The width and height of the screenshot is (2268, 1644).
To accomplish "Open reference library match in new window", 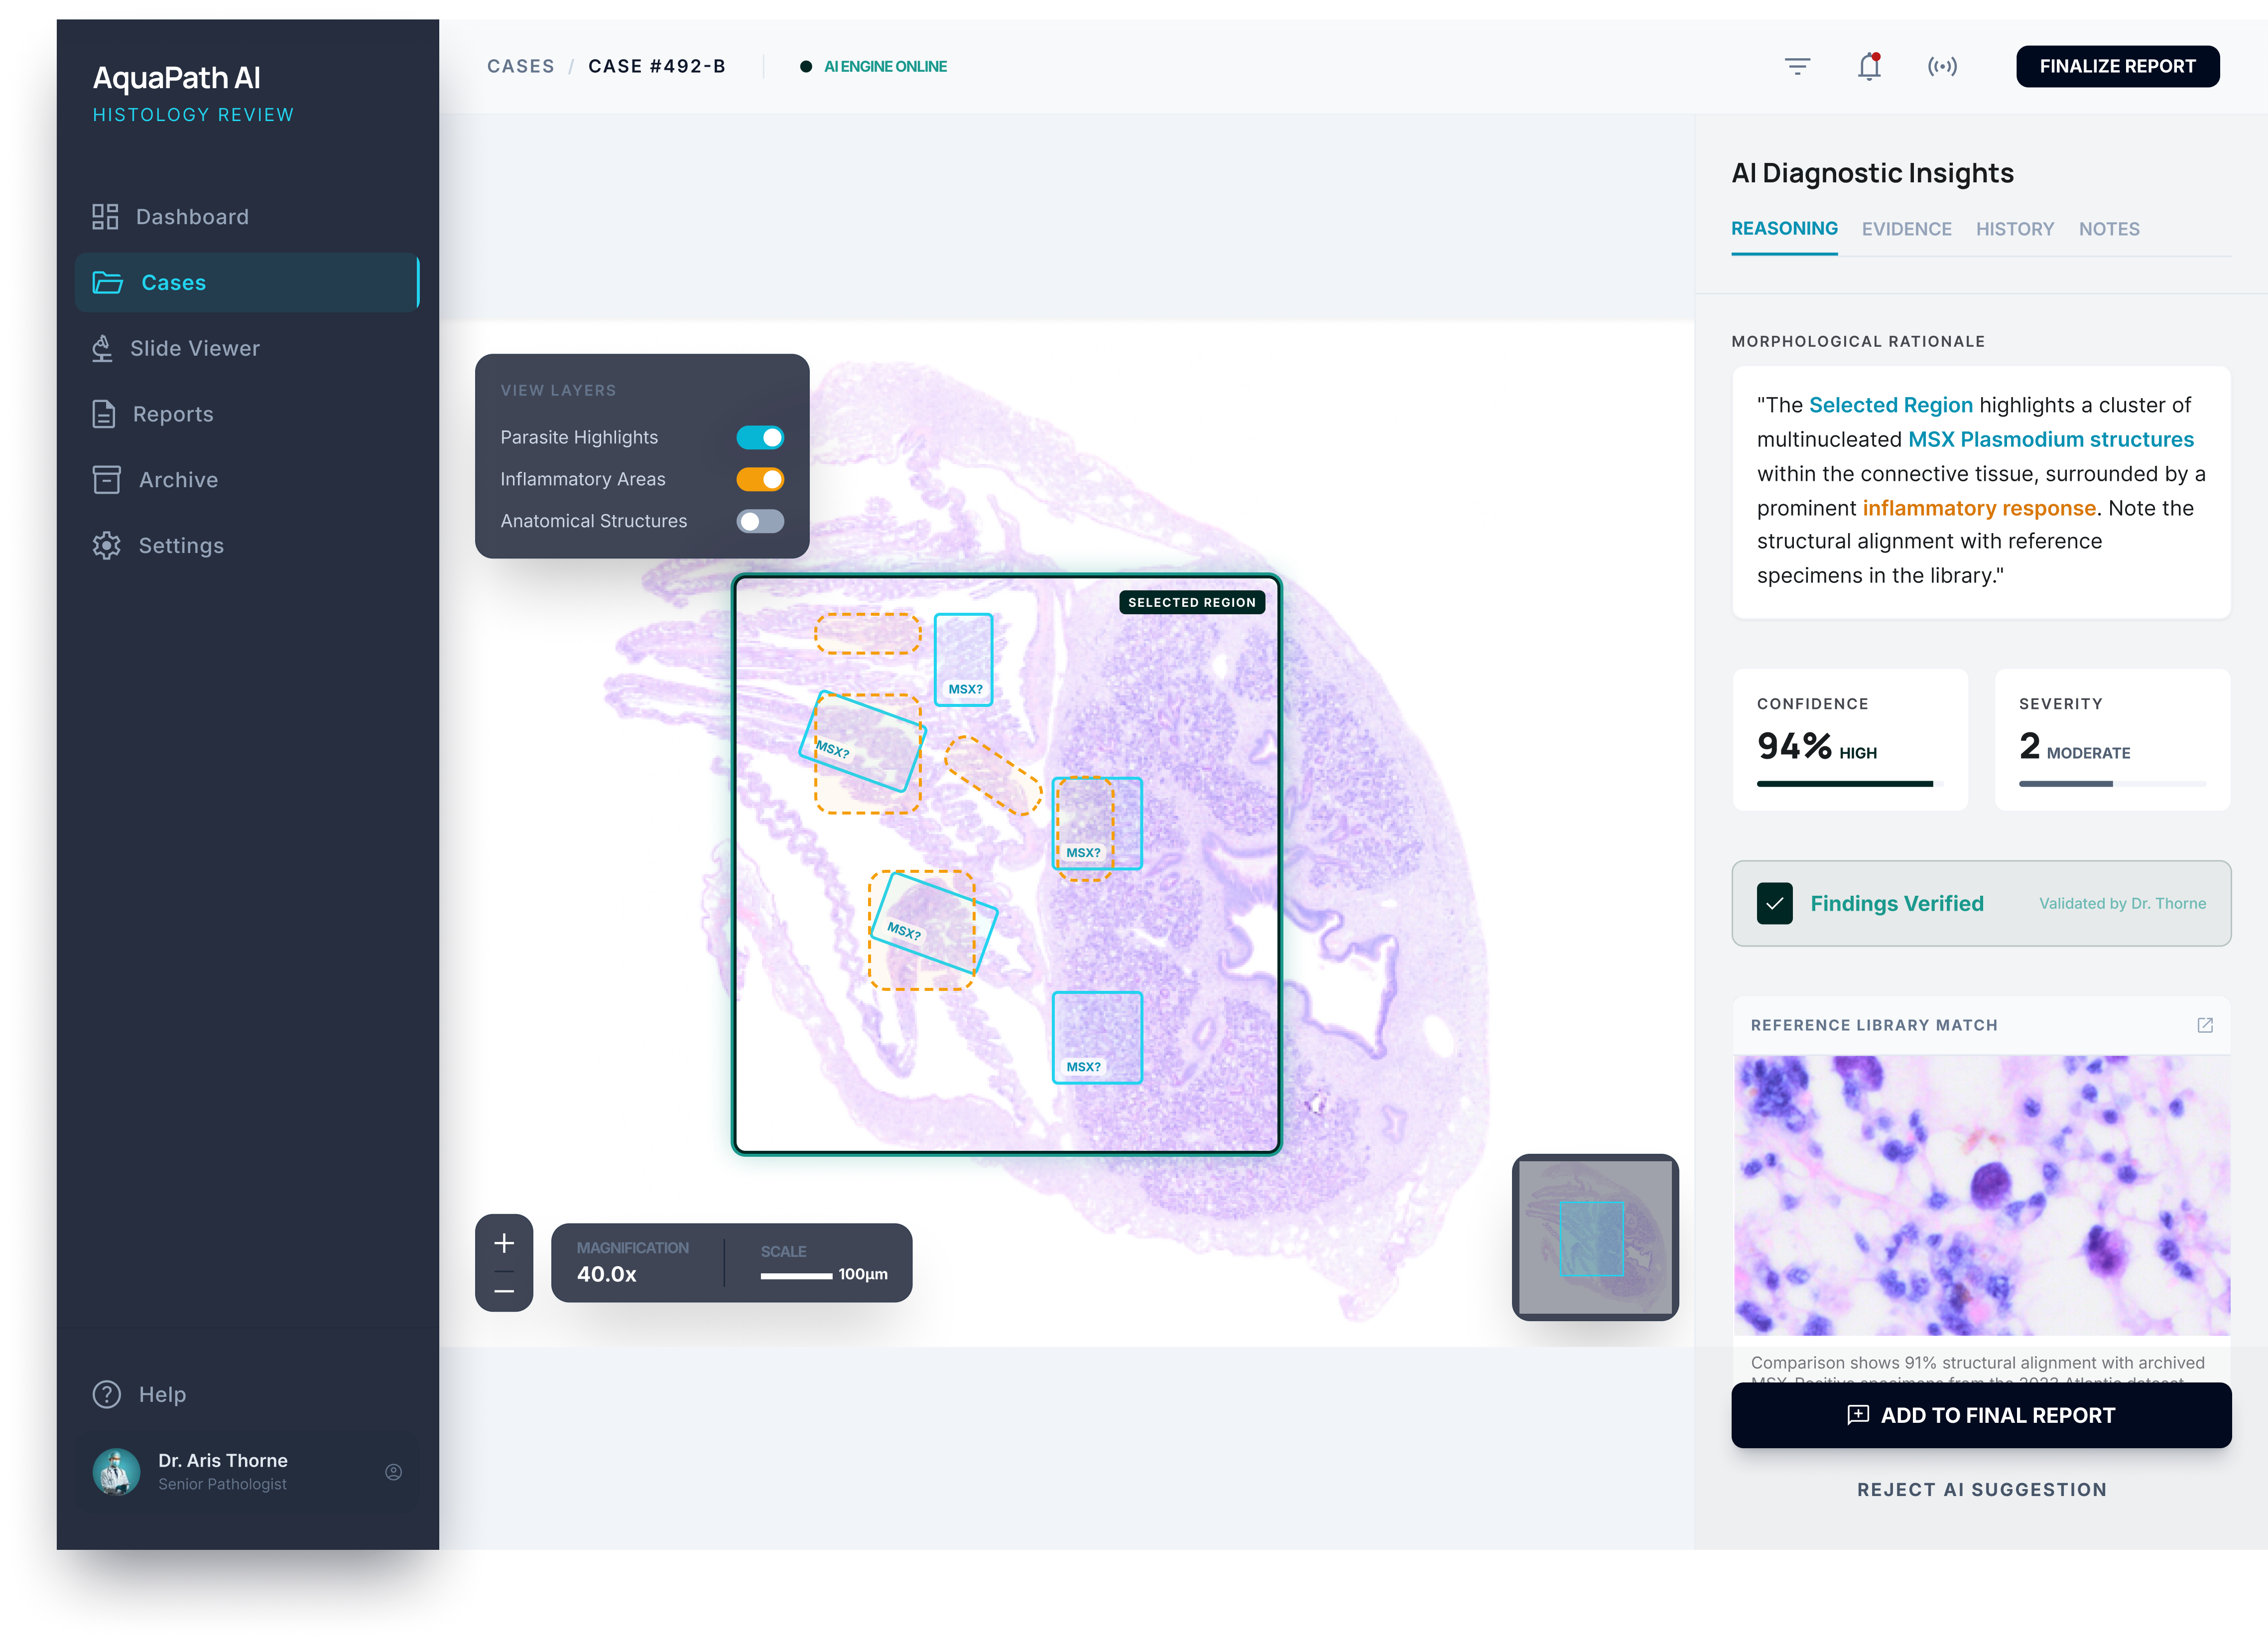I will click(x=2205, y=1025).
